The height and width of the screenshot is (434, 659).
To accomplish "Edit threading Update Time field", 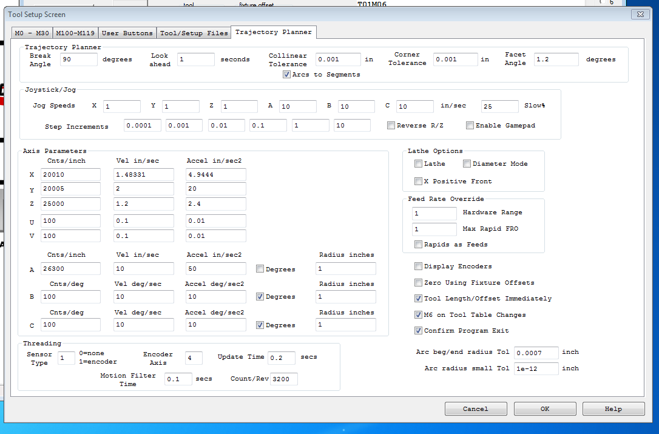I will 282,358.
